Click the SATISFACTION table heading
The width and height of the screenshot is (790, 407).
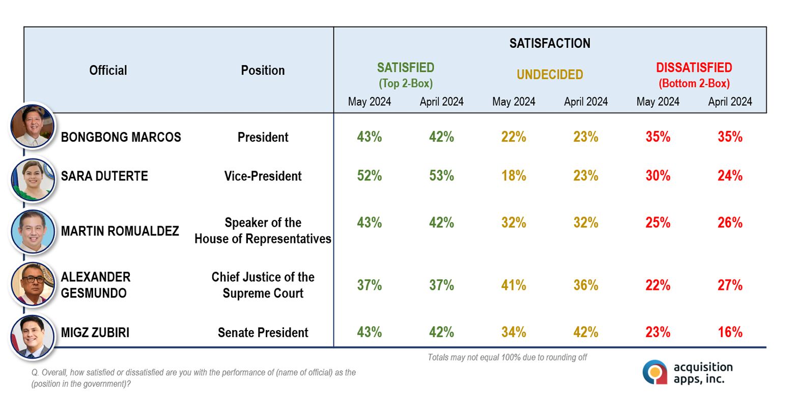550,43
